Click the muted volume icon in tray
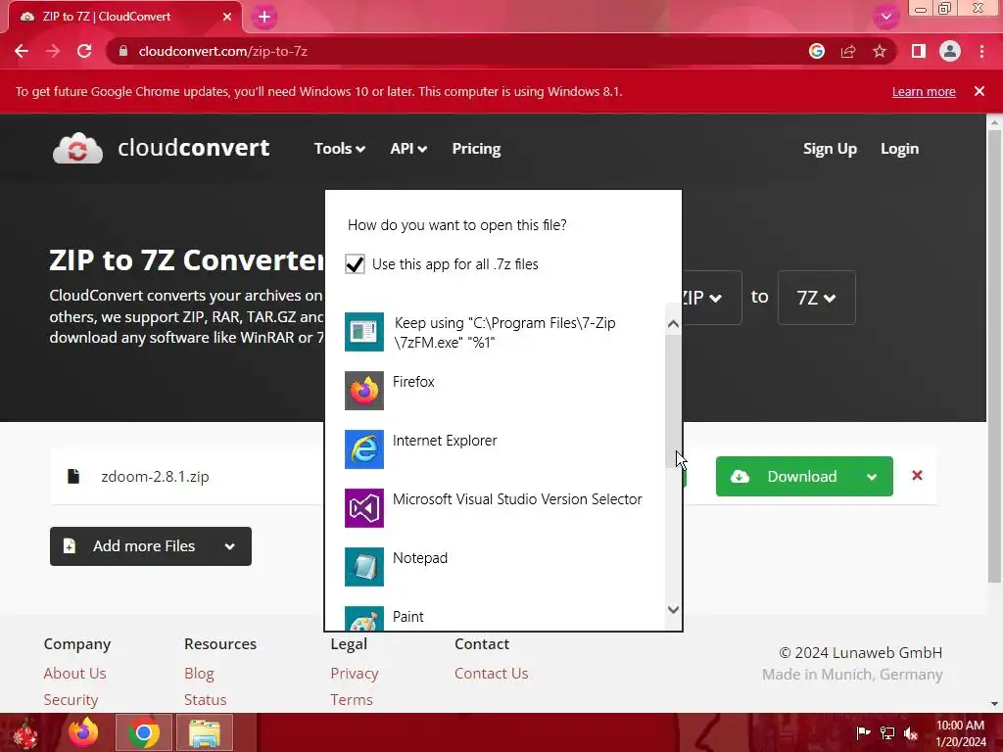The width and height of the screenshot is (1003, 752). point(911,733)
